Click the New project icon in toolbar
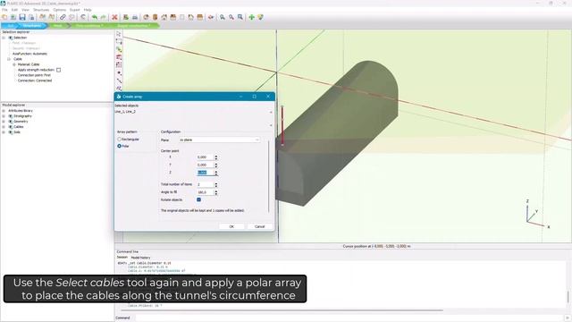The width and height of the screenshot is (572, 322). 4,17
